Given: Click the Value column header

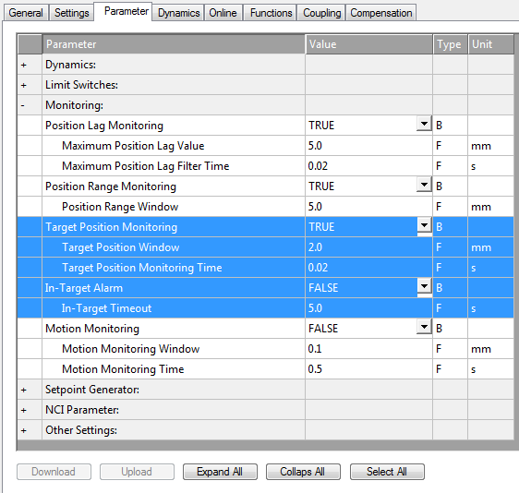Looking at the screenshot, I should click(x=368, y=44).
